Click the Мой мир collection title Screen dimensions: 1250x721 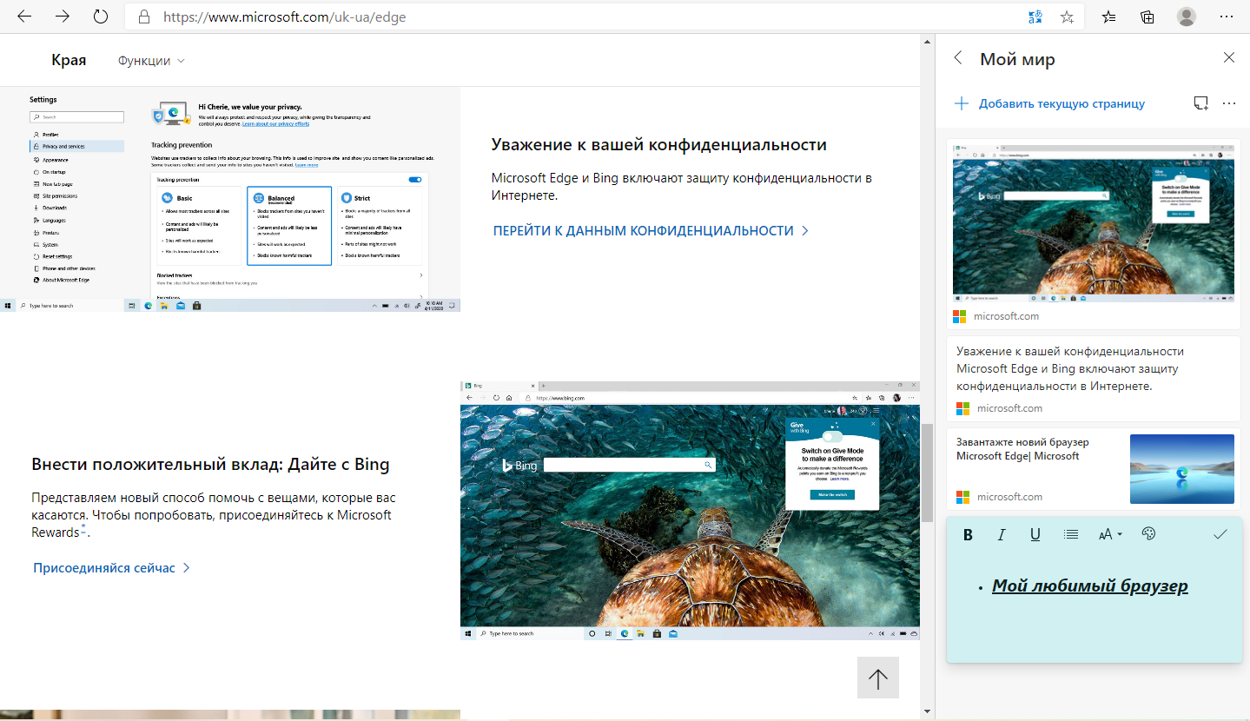pos(1017,59)
